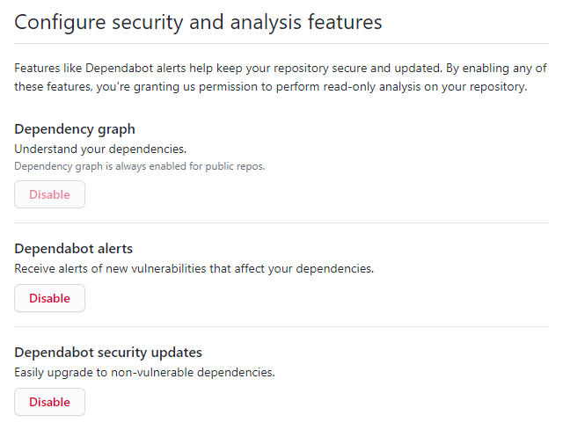Viewport: 563px width, 430px height.
Task: Click the divider under the page title
Action: [281, 44]
